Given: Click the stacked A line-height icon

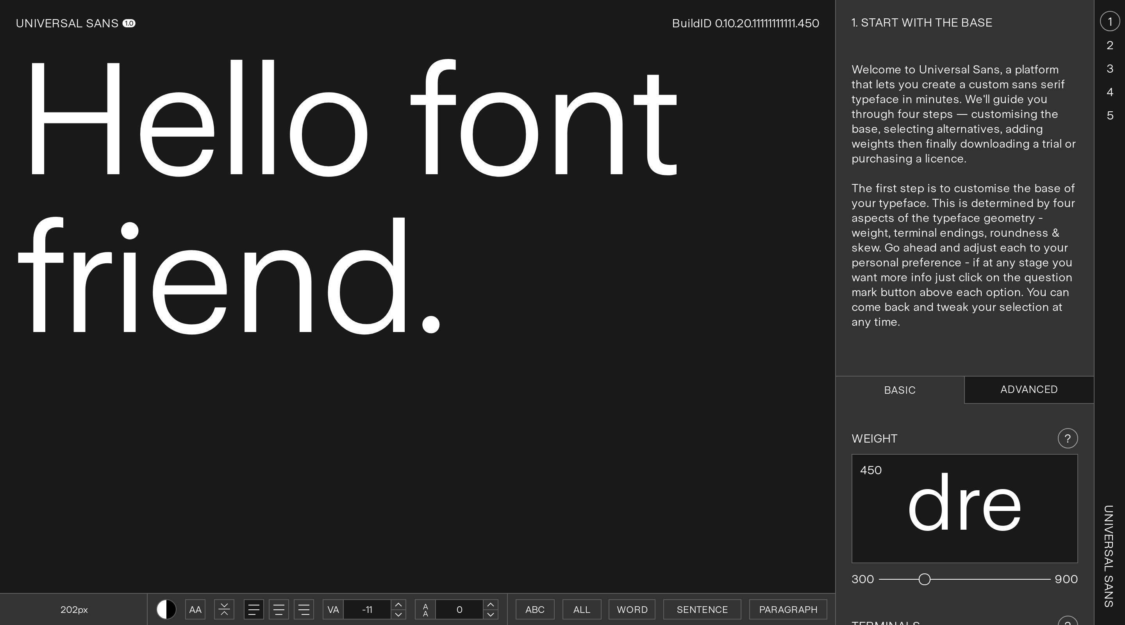Looking at the screenshot, I should pyautogui.click(x=425, y=609).
